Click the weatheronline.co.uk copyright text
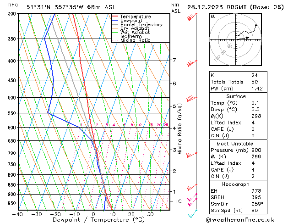The height and width of the screenshot is (223, 288). tap(240, 220)
